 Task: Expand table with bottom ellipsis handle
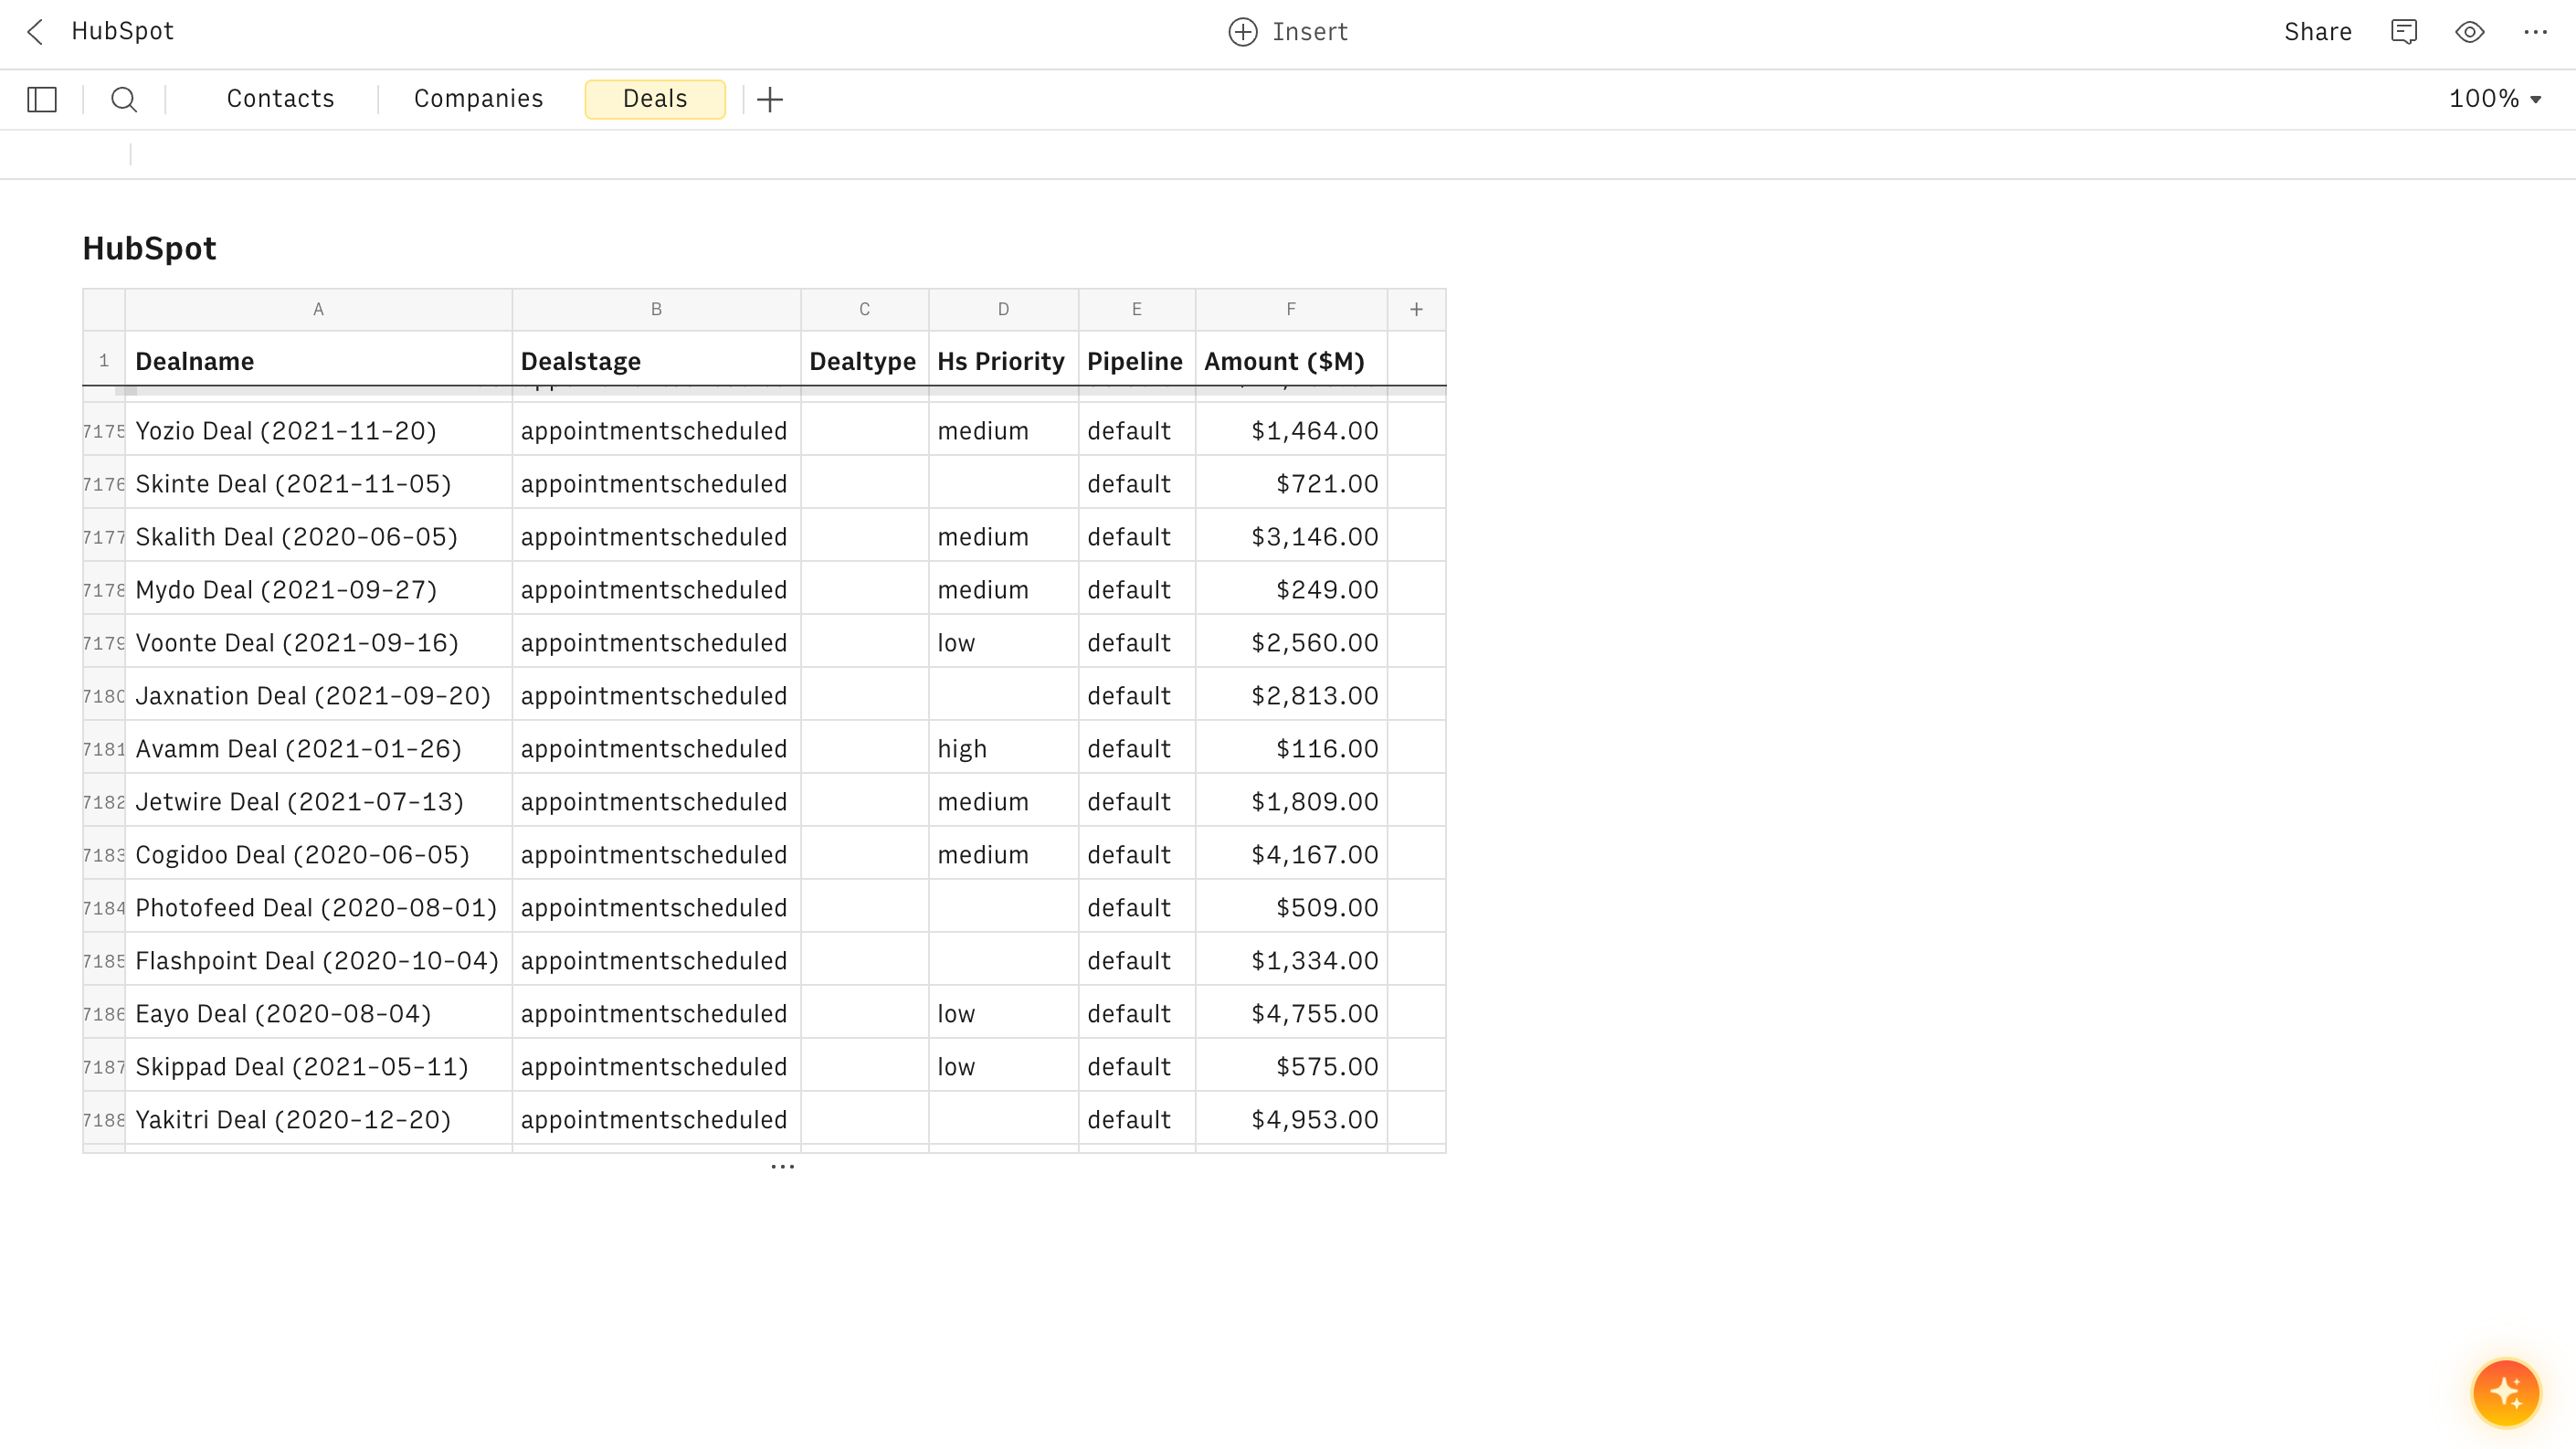[x=783, y=1167]
